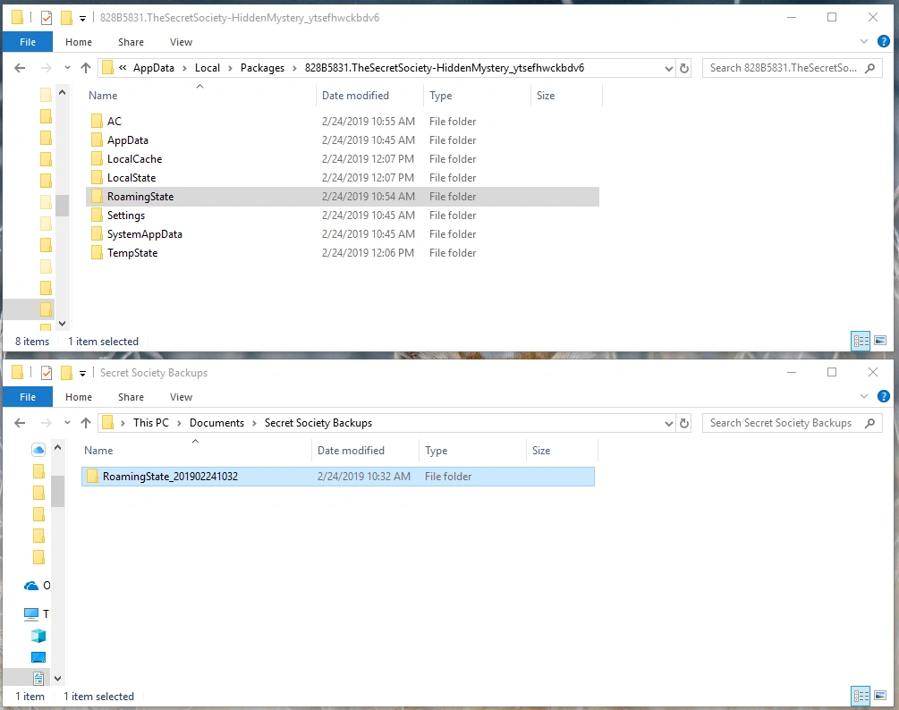Click navigation pane scrollbar thumb in top window
This screenshot has width=899, height=710.
point(62,205)
